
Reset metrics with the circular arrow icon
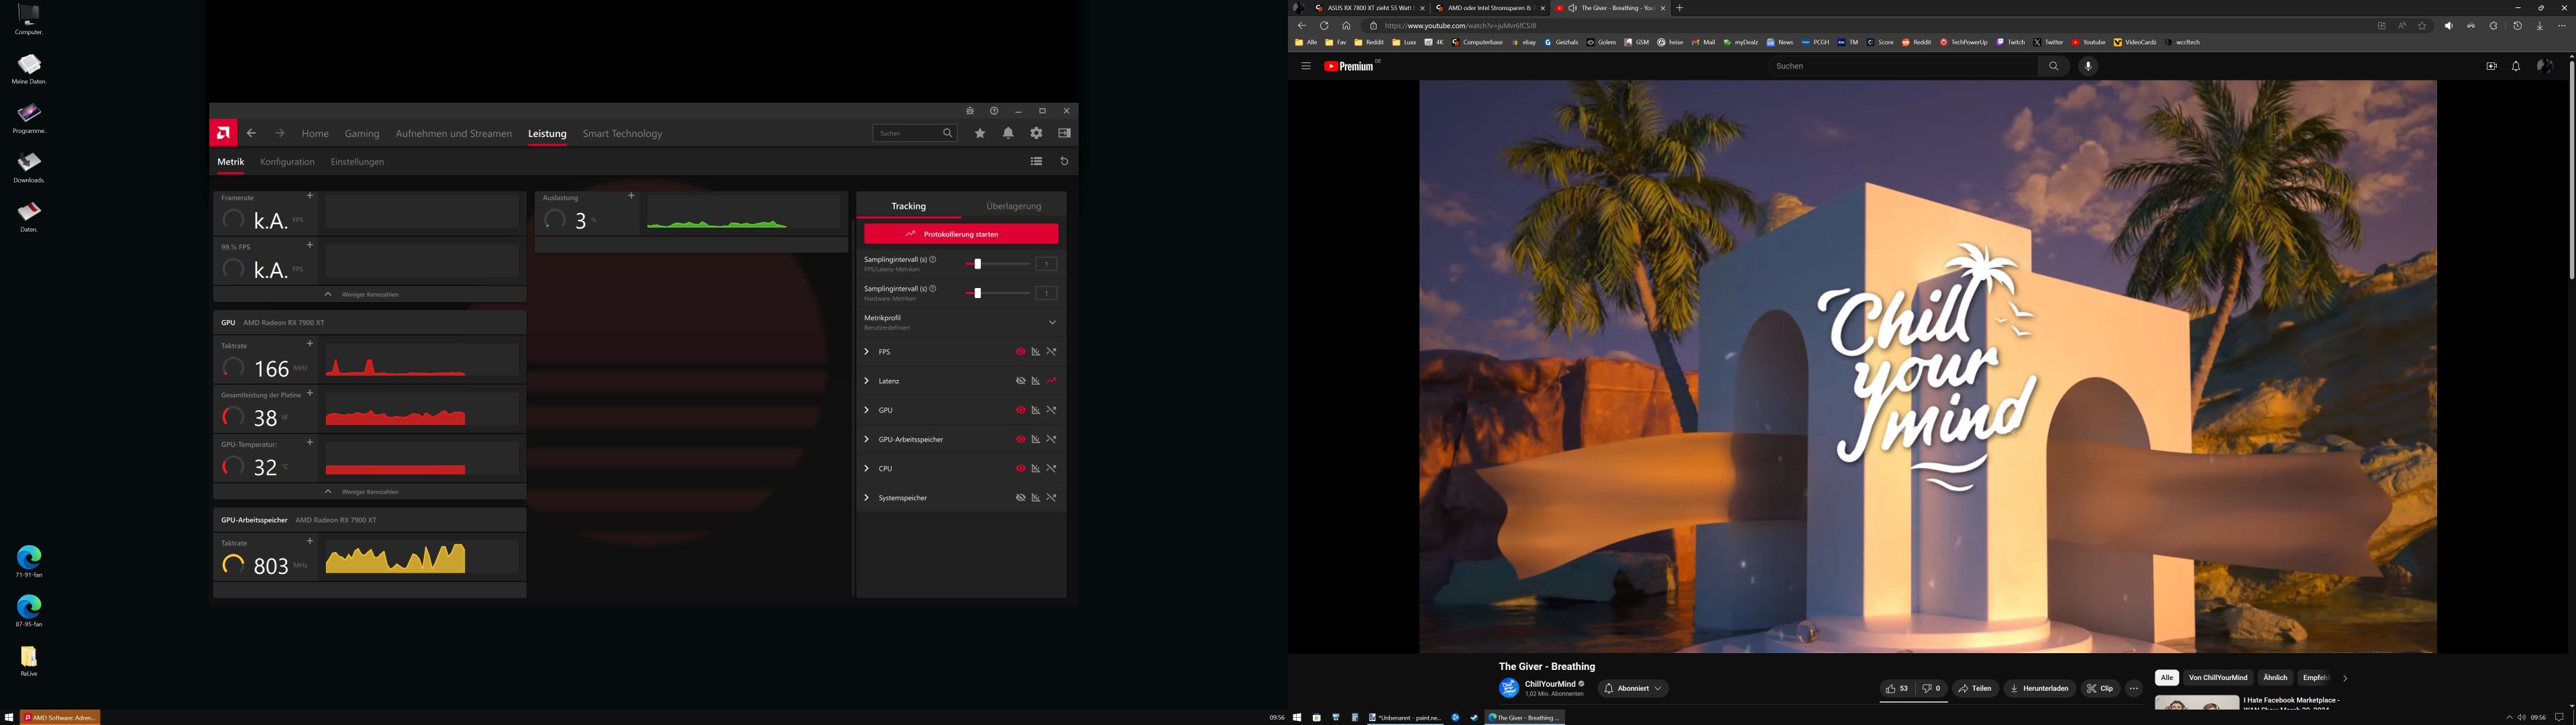[x=1064, y=161]
